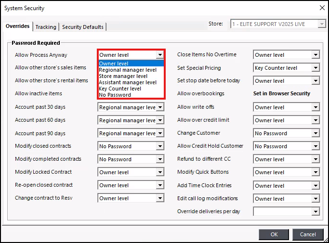
Task: Expand the Store selection dropdown
Action: [x=321, y=24]
